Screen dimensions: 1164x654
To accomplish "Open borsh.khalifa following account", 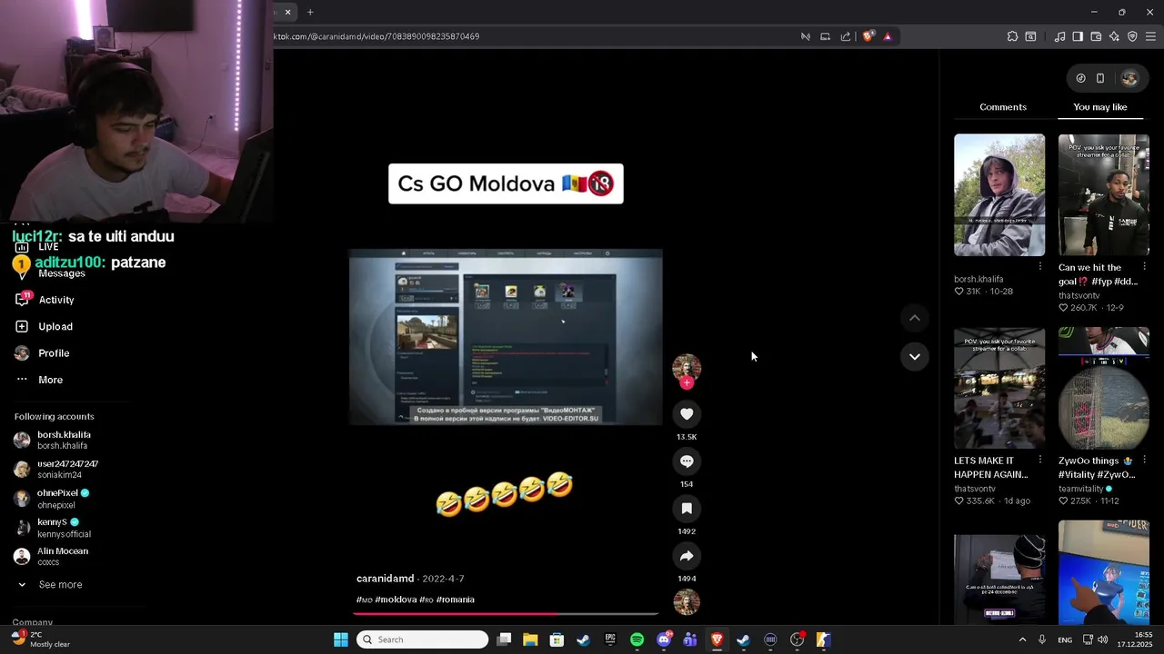I will (x=53, y=440).
